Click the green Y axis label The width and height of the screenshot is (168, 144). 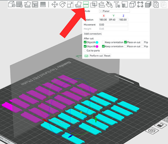click(x=113, y=16)
